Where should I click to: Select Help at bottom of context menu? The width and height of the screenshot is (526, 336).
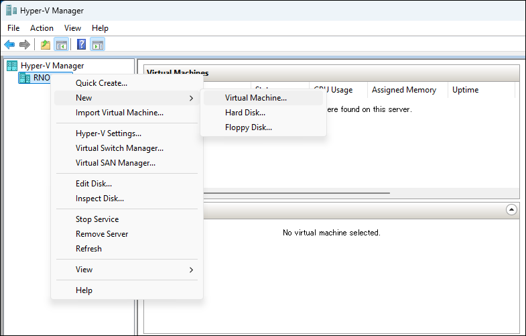(x=127, y=290)
